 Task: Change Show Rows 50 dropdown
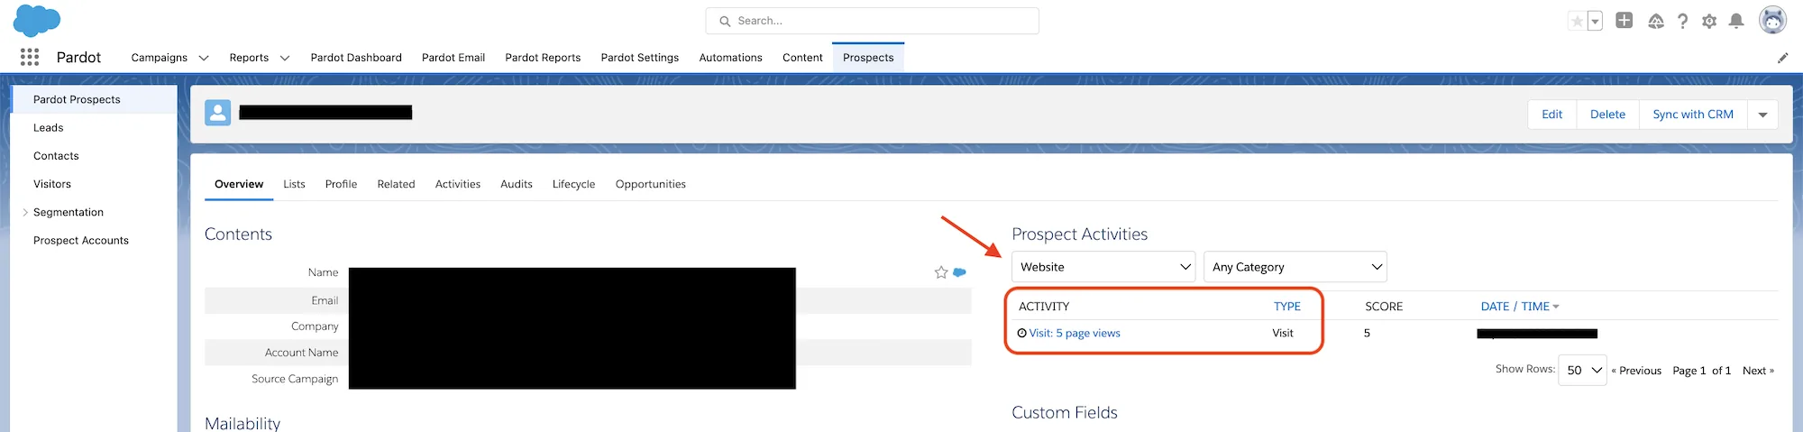pos(1582,371)
